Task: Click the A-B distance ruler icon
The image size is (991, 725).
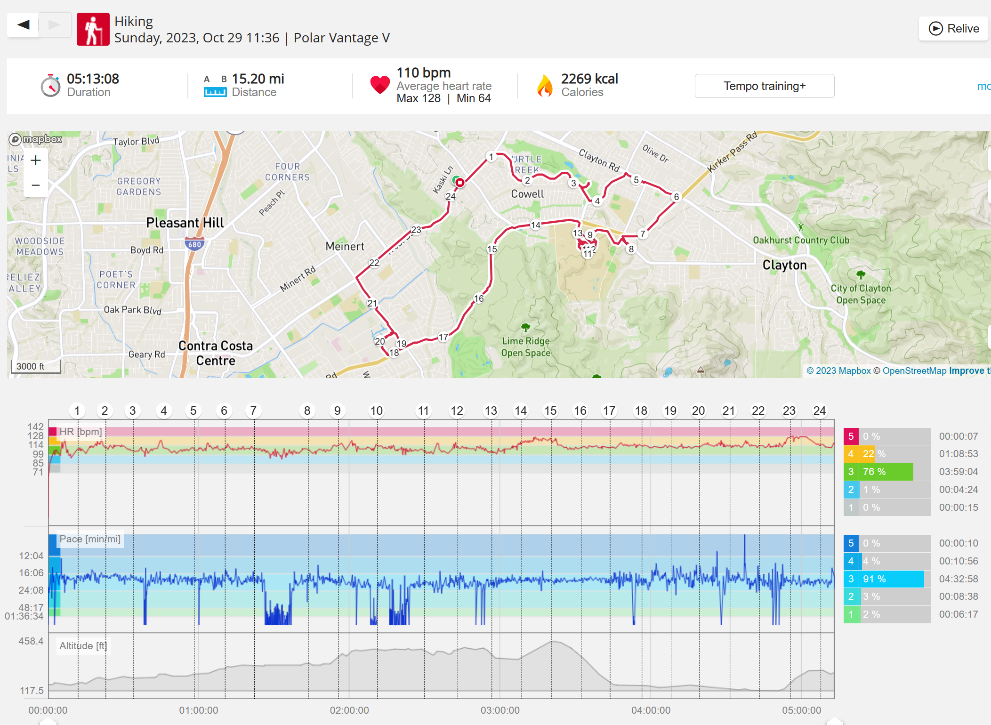Action: click(x=215, y=86)
